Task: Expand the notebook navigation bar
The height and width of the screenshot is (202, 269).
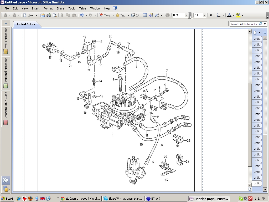Action: coord(6,24)
